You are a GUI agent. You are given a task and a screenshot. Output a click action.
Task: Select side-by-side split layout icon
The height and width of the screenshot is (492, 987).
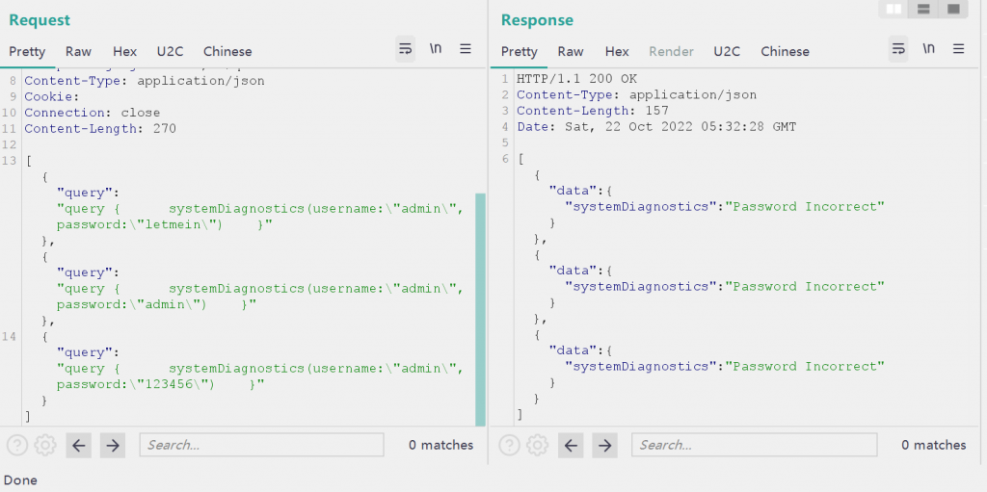(x=894, y=10)
